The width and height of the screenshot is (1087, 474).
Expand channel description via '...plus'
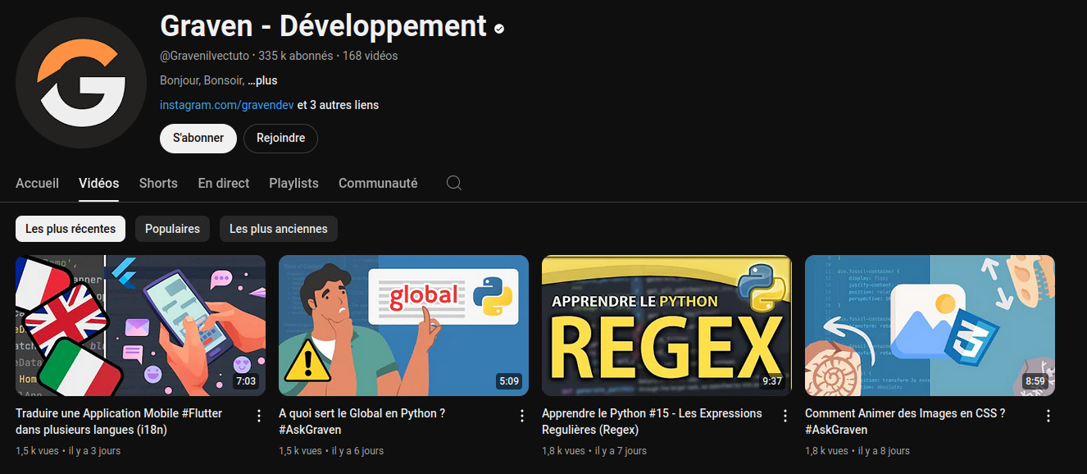coord(262,80)
